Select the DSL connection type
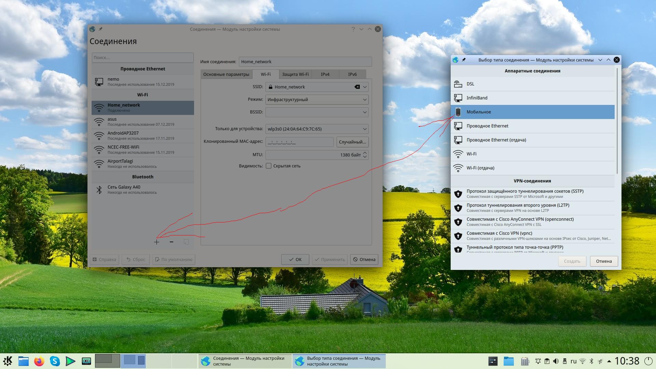 click(x=532, y=84)
